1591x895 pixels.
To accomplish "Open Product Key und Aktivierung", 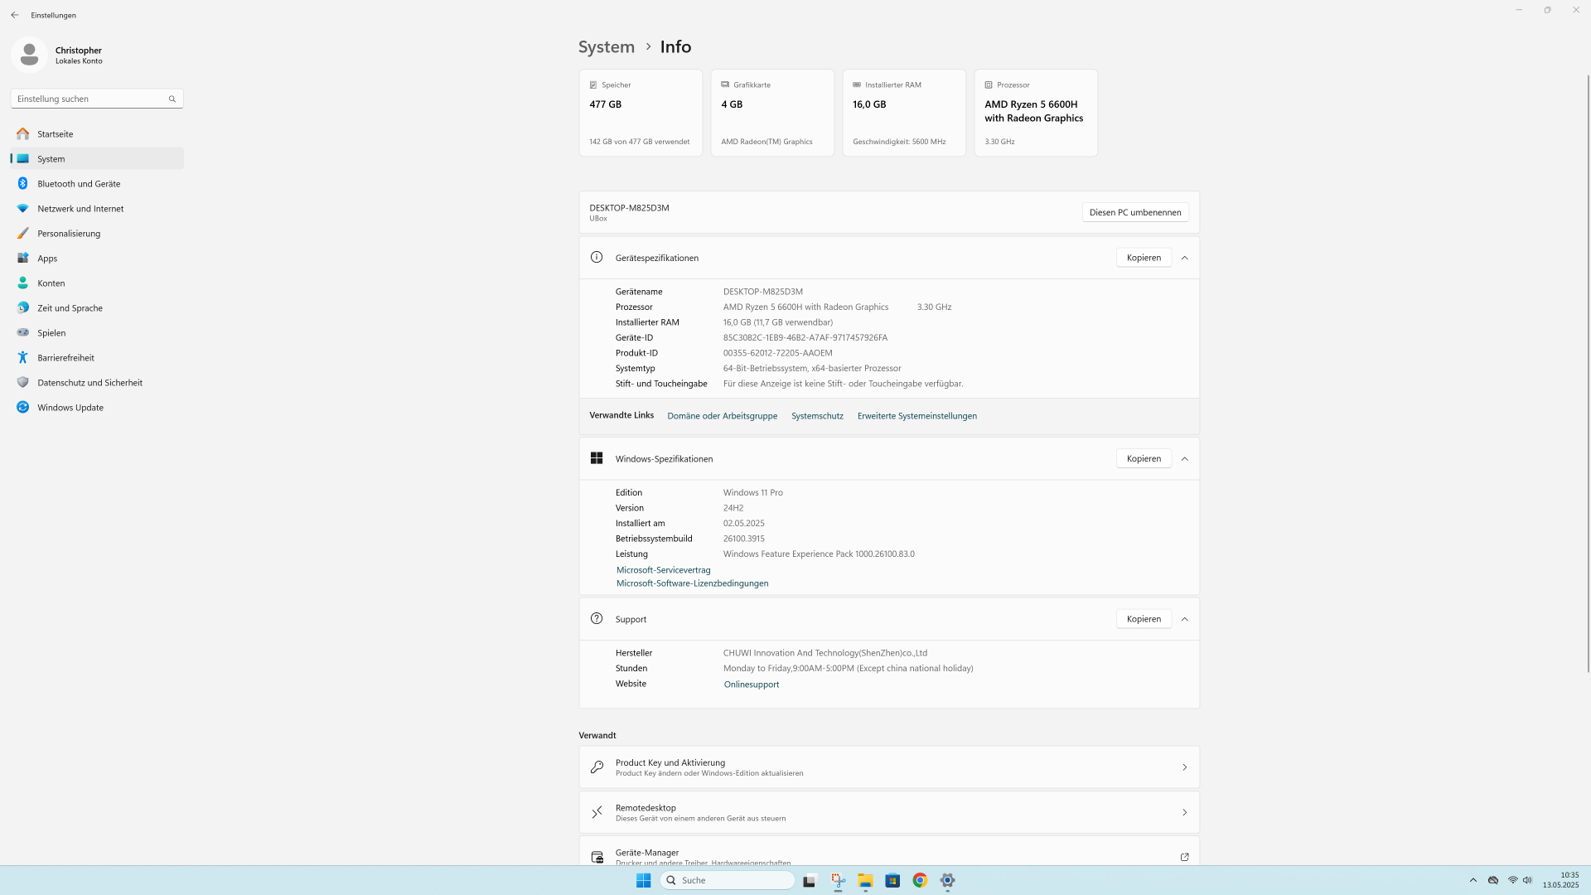I will (889, 767).
